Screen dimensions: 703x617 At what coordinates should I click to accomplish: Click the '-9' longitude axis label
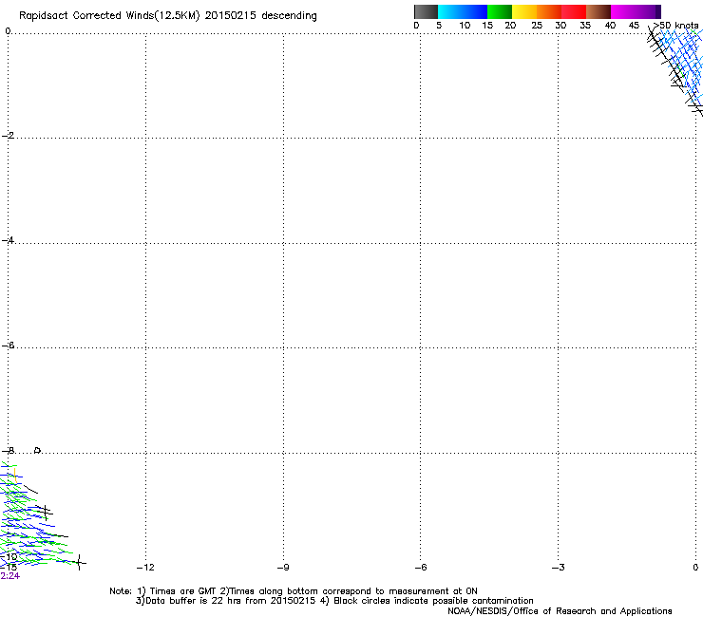coord(283,568)
